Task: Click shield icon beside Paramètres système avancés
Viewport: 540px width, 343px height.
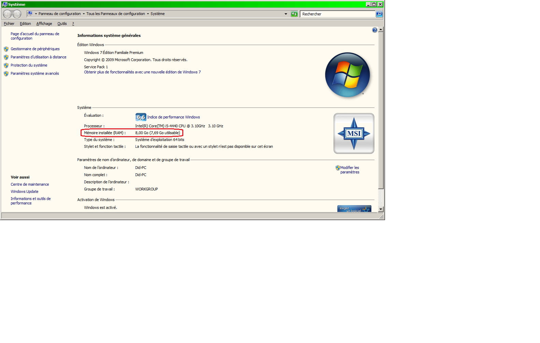Action: point(6,74)
